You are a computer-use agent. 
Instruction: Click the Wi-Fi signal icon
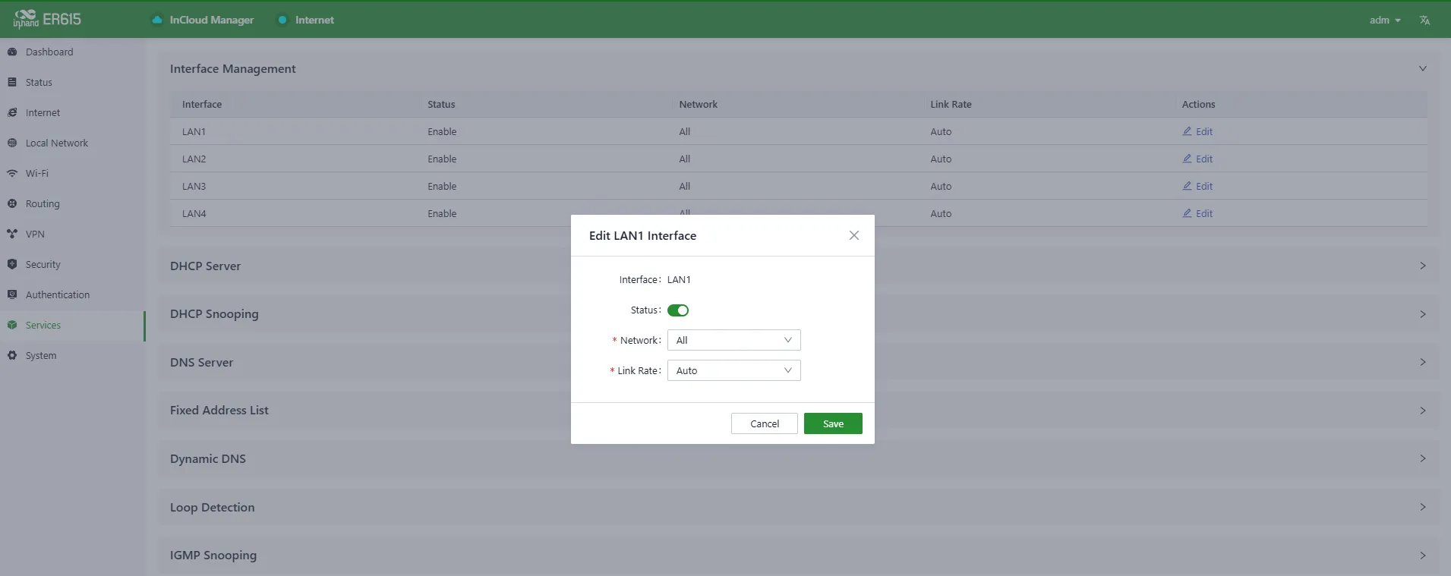pyautogui.click(x=12, y=173)
